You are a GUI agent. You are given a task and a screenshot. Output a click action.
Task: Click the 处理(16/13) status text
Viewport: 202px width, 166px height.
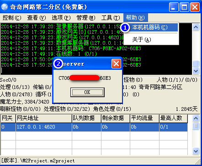point(15,87)
